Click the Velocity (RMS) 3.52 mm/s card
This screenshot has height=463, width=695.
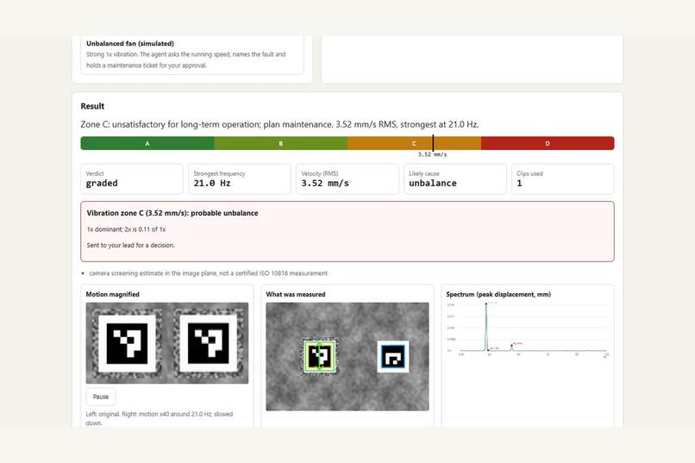(x=347, y=179)
